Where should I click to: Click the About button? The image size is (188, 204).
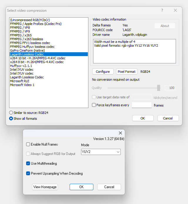[x=165, y=26]
